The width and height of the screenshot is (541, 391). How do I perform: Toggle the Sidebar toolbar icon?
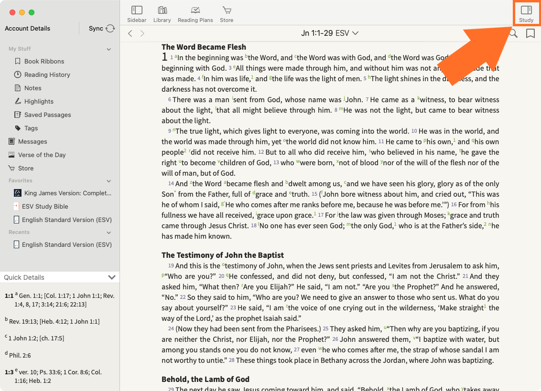(137, 14)
